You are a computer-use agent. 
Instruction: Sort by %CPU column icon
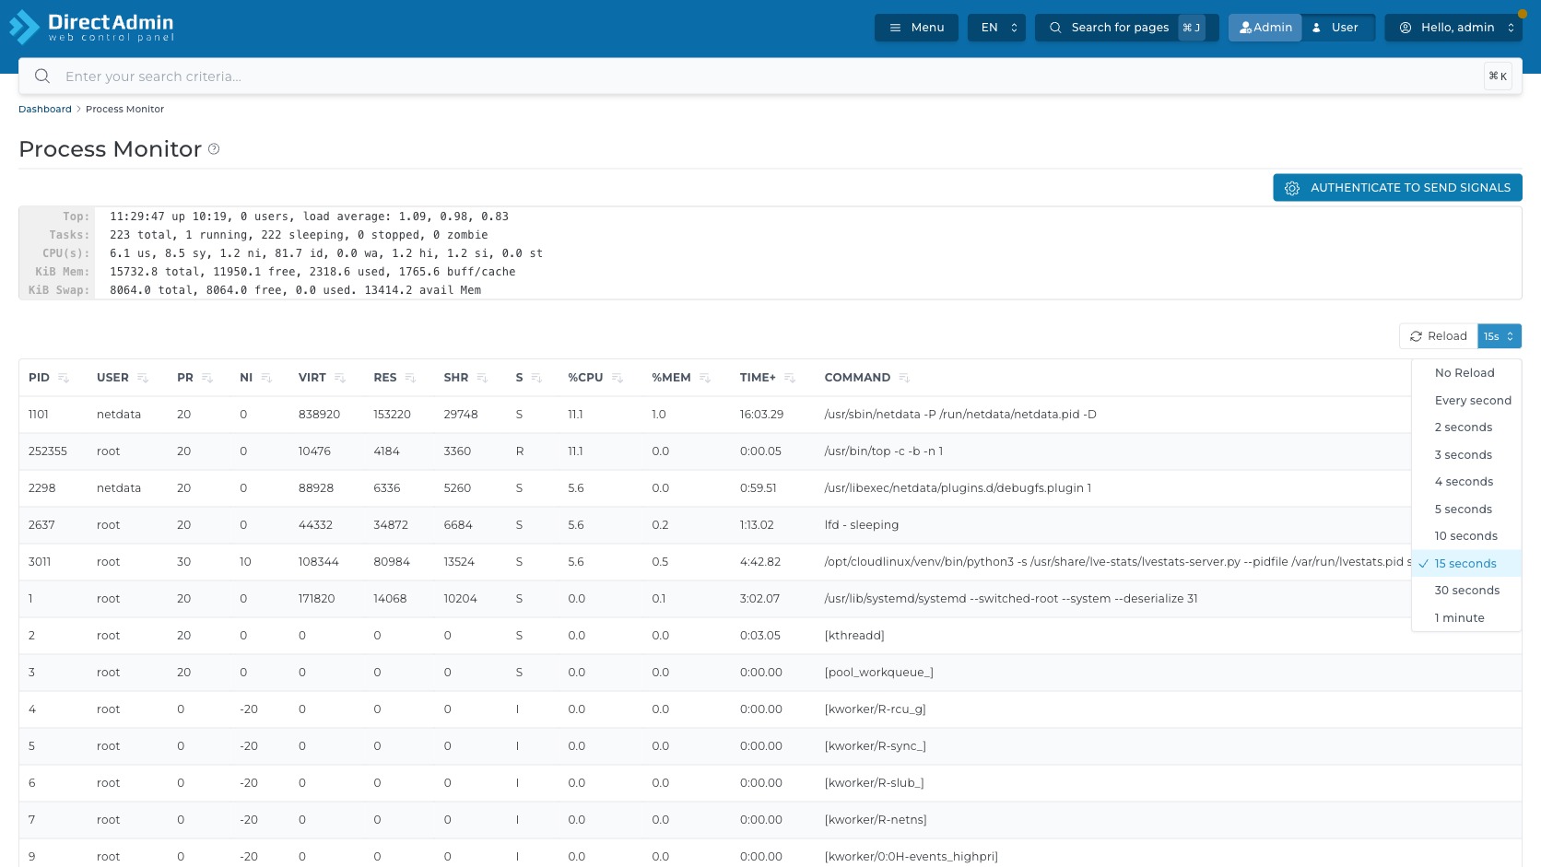(x=618, y=378)
